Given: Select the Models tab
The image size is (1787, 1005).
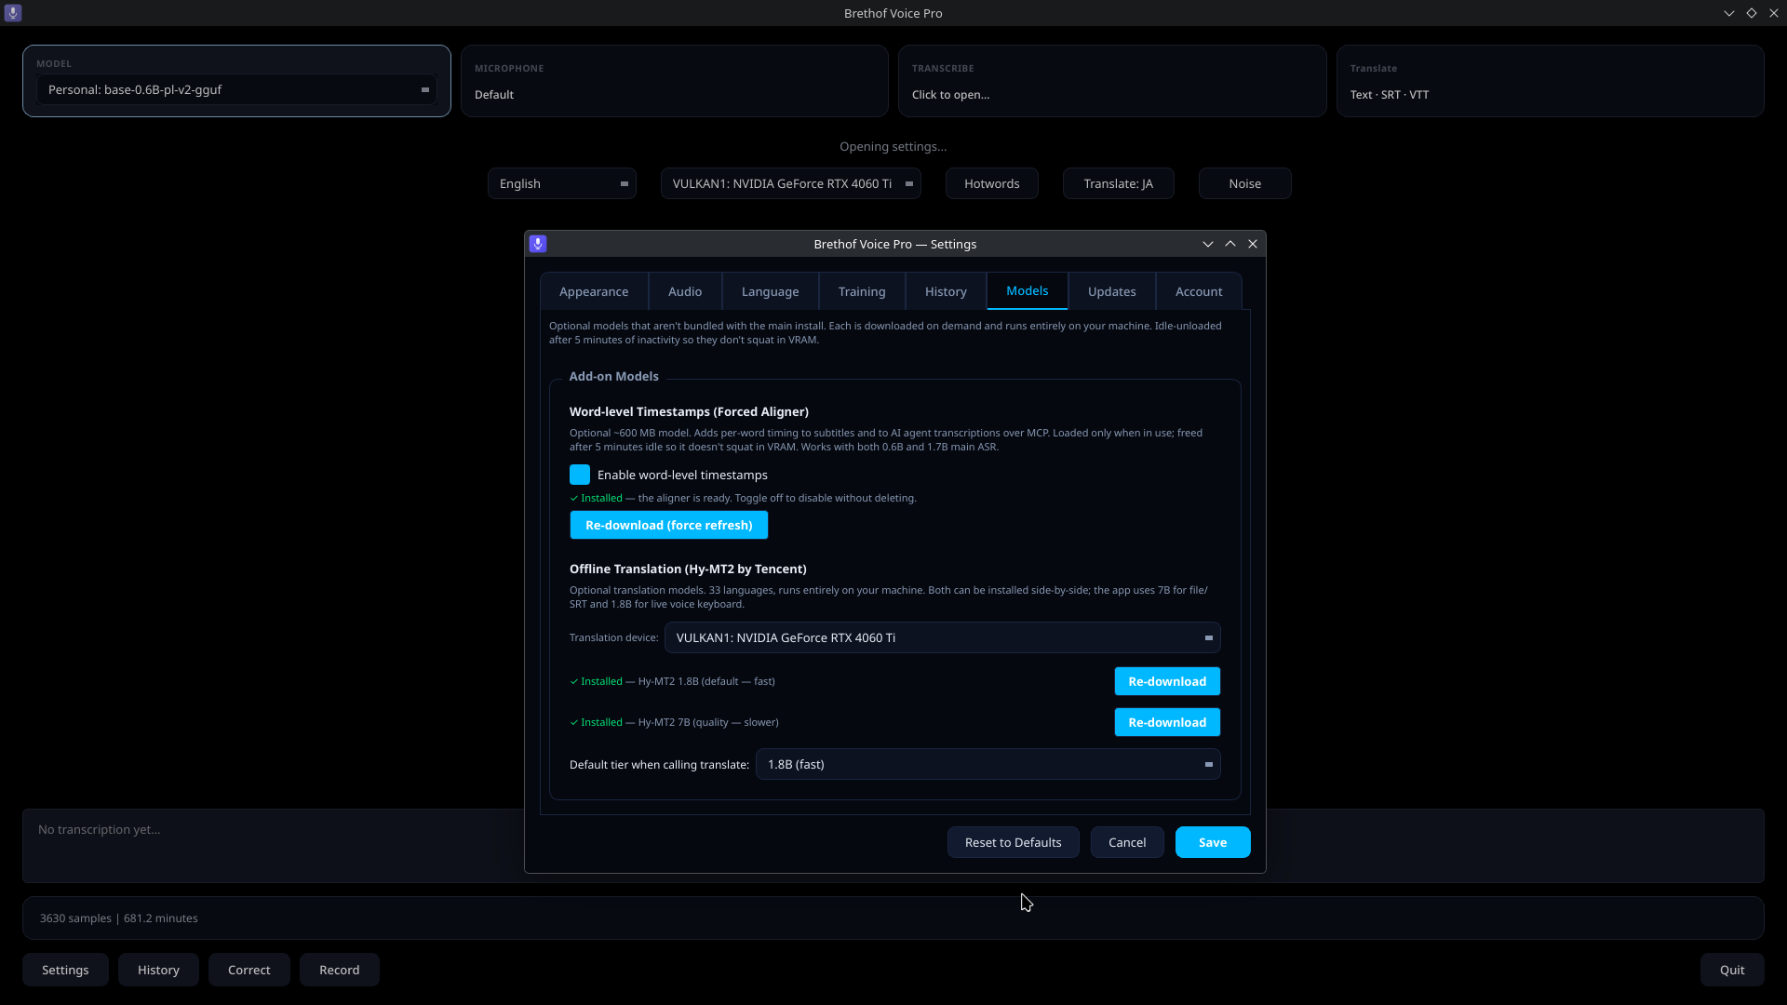Looking at the screenshot, I should pos(1028,290).
